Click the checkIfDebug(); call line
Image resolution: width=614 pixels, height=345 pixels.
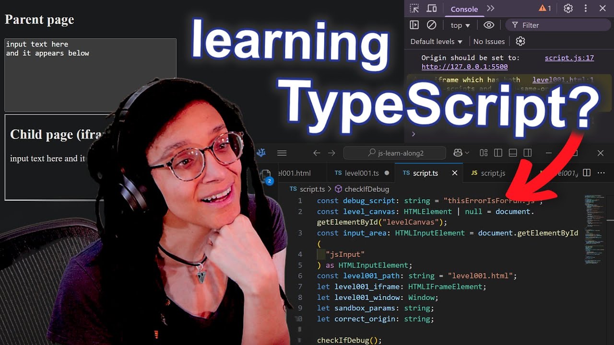point(349,341)
